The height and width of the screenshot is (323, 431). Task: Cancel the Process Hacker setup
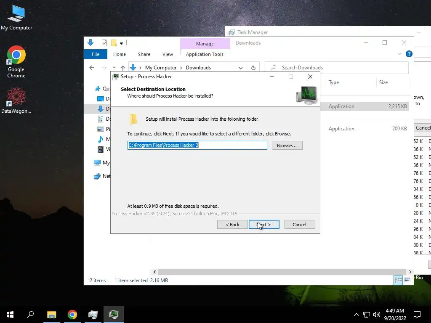[x=300, y=225]
